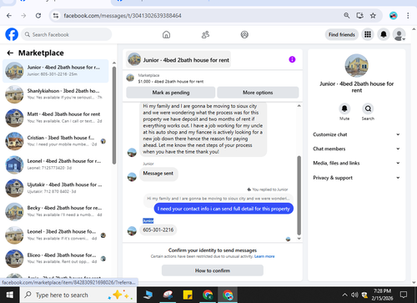The height and width of the screenshot is (303, 417).
Task: Click the Mark as pending button
Action: coord(171,93)
